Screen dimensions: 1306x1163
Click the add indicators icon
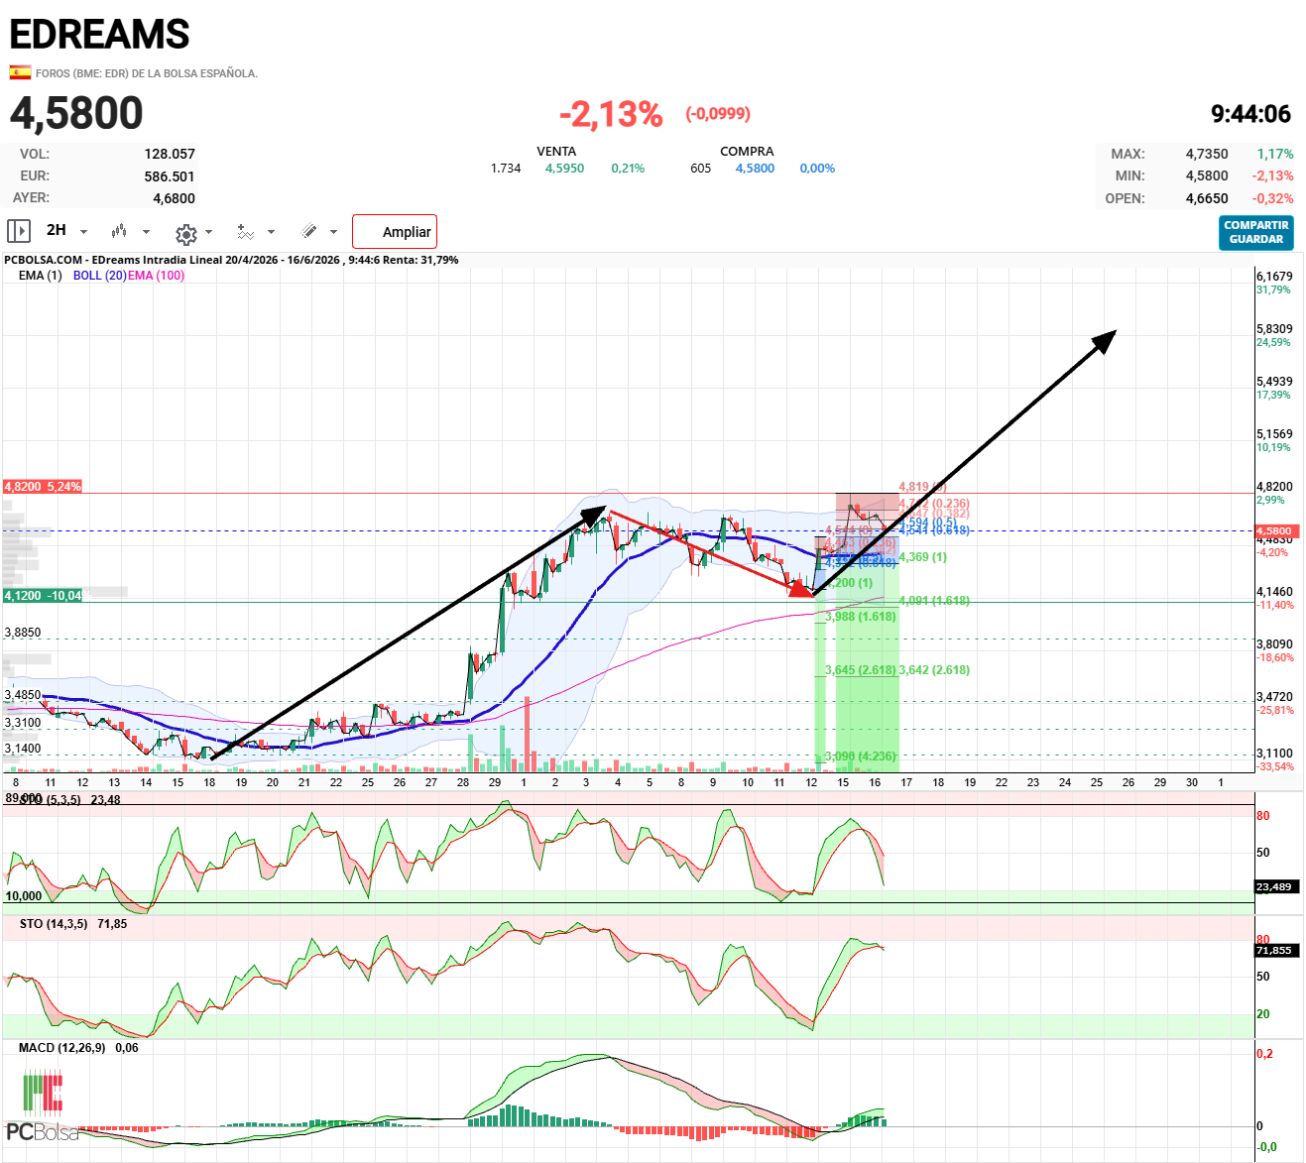tap(245, 232)
